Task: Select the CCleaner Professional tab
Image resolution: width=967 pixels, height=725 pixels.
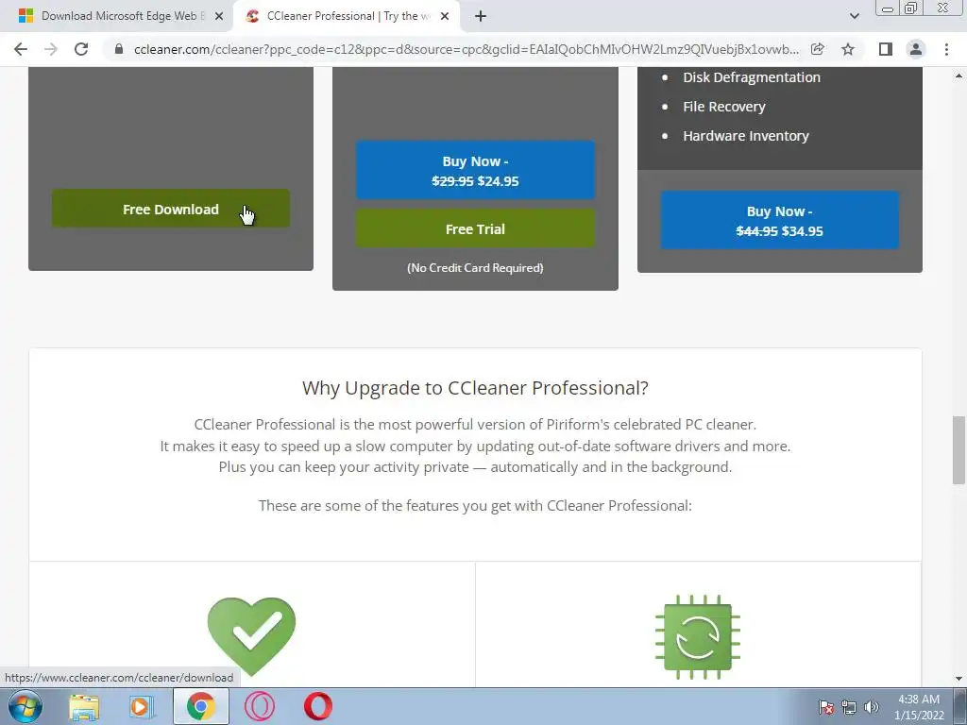Action: [346, 16]
